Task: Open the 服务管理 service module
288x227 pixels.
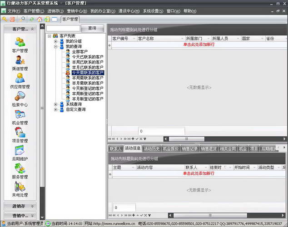Action: (x=20, y=171)
